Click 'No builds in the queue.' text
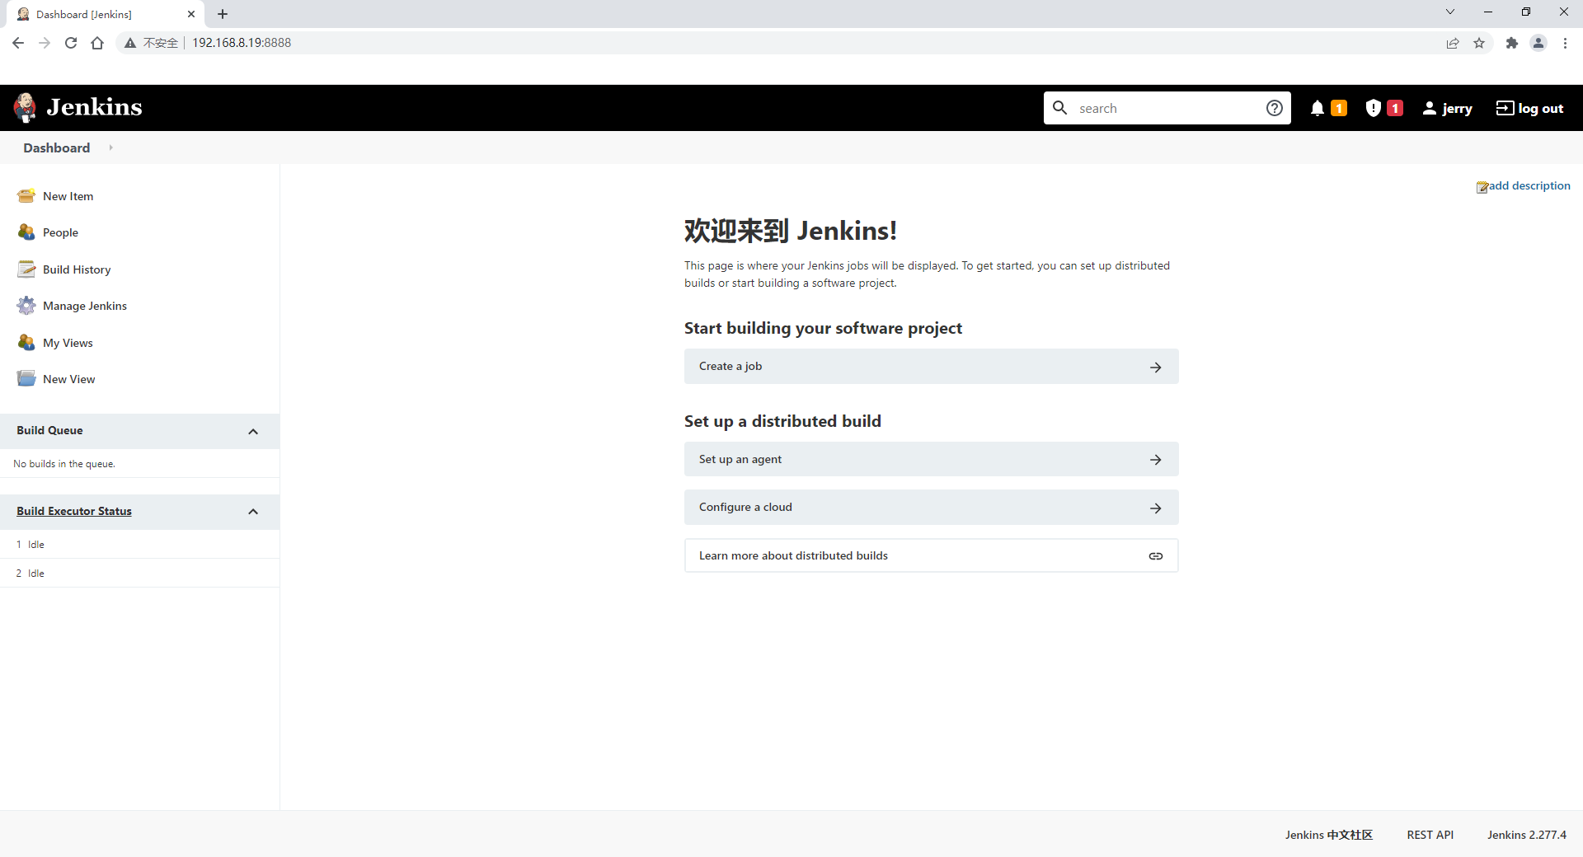Viewport: 1583px width, 857px height. (x=64, y=464)
